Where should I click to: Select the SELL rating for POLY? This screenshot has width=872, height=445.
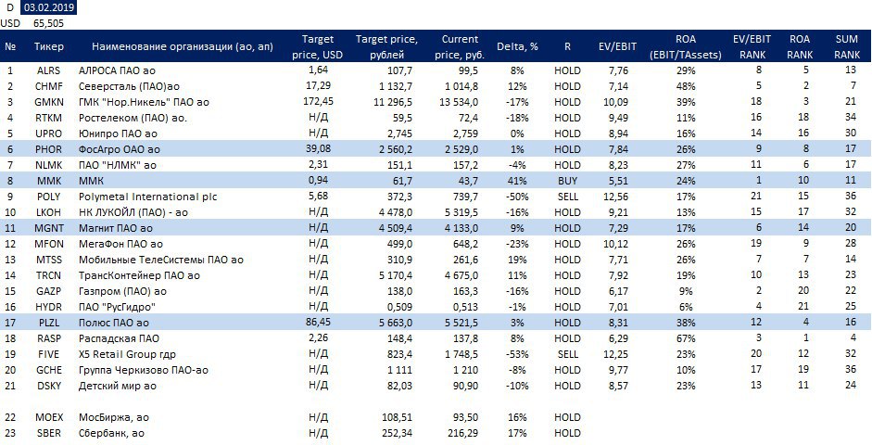[567, 197]
